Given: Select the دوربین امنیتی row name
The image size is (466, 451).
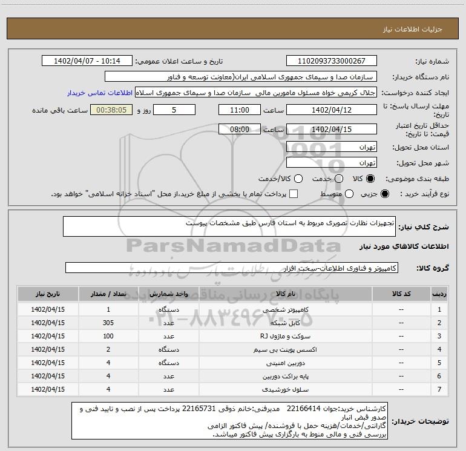Looking at the screenshot, I should pyautogui.click(x=285, y=363).
